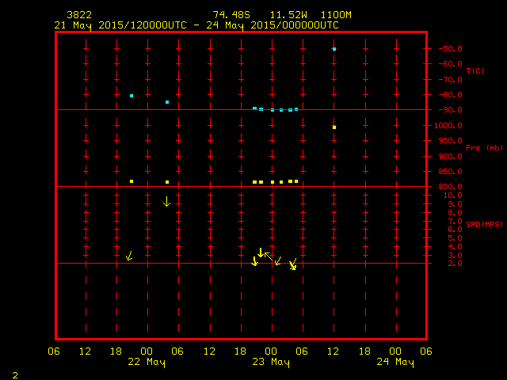This screenshot has height=380, width=507.
Task: Click the rightmost yellow wind arrow
Action: (x=293, y=265)
